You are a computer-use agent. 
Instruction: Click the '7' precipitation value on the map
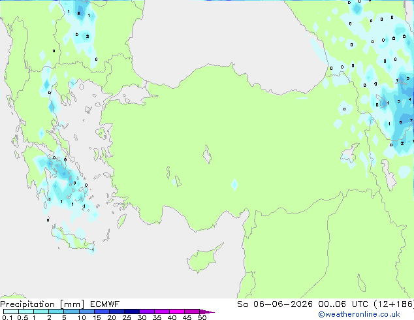point(411,120)
